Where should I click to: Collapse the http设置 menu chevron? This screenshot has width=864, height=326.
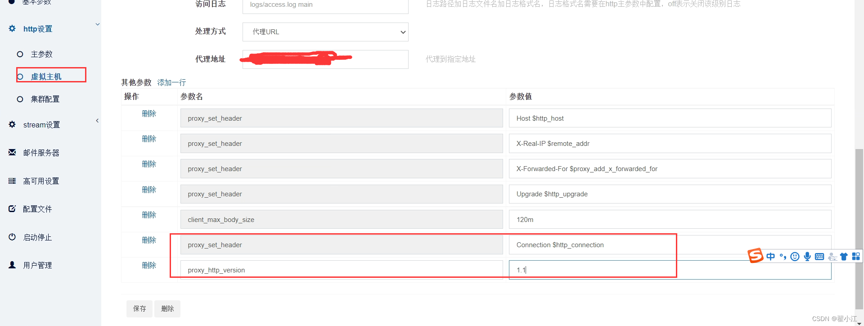pyautogui.click(x=97, y=24)
